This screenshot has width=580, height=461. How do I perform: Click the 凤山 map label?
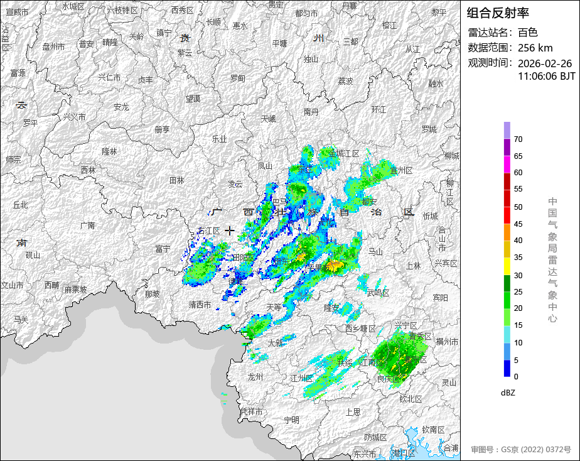[x=265, y=166]
